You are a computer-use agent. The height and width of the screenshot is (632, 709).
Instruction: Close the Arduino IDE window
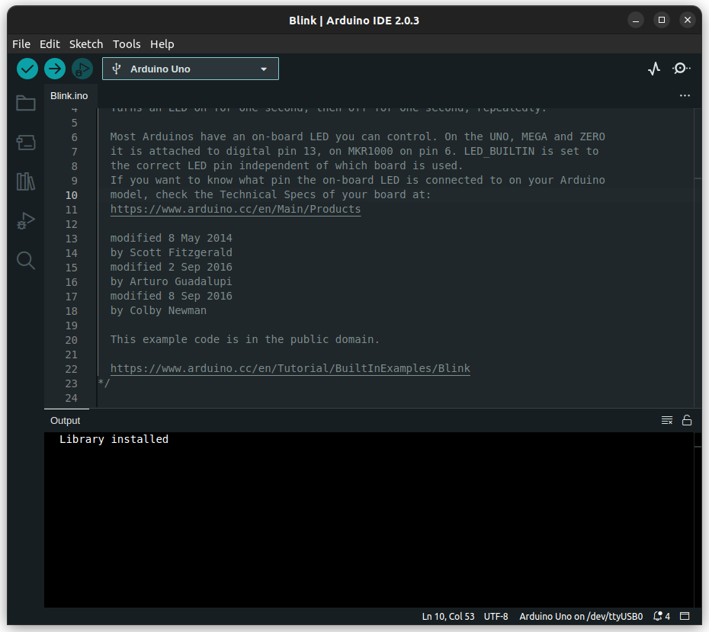pos(688,20)
